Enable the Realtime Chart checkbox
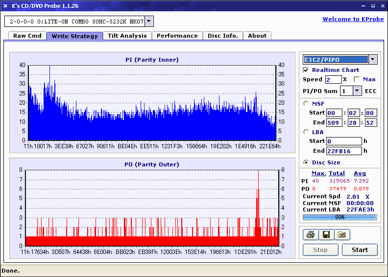This screenshot has height=277, width=388. pyautogui.click(x=306, y=70)
